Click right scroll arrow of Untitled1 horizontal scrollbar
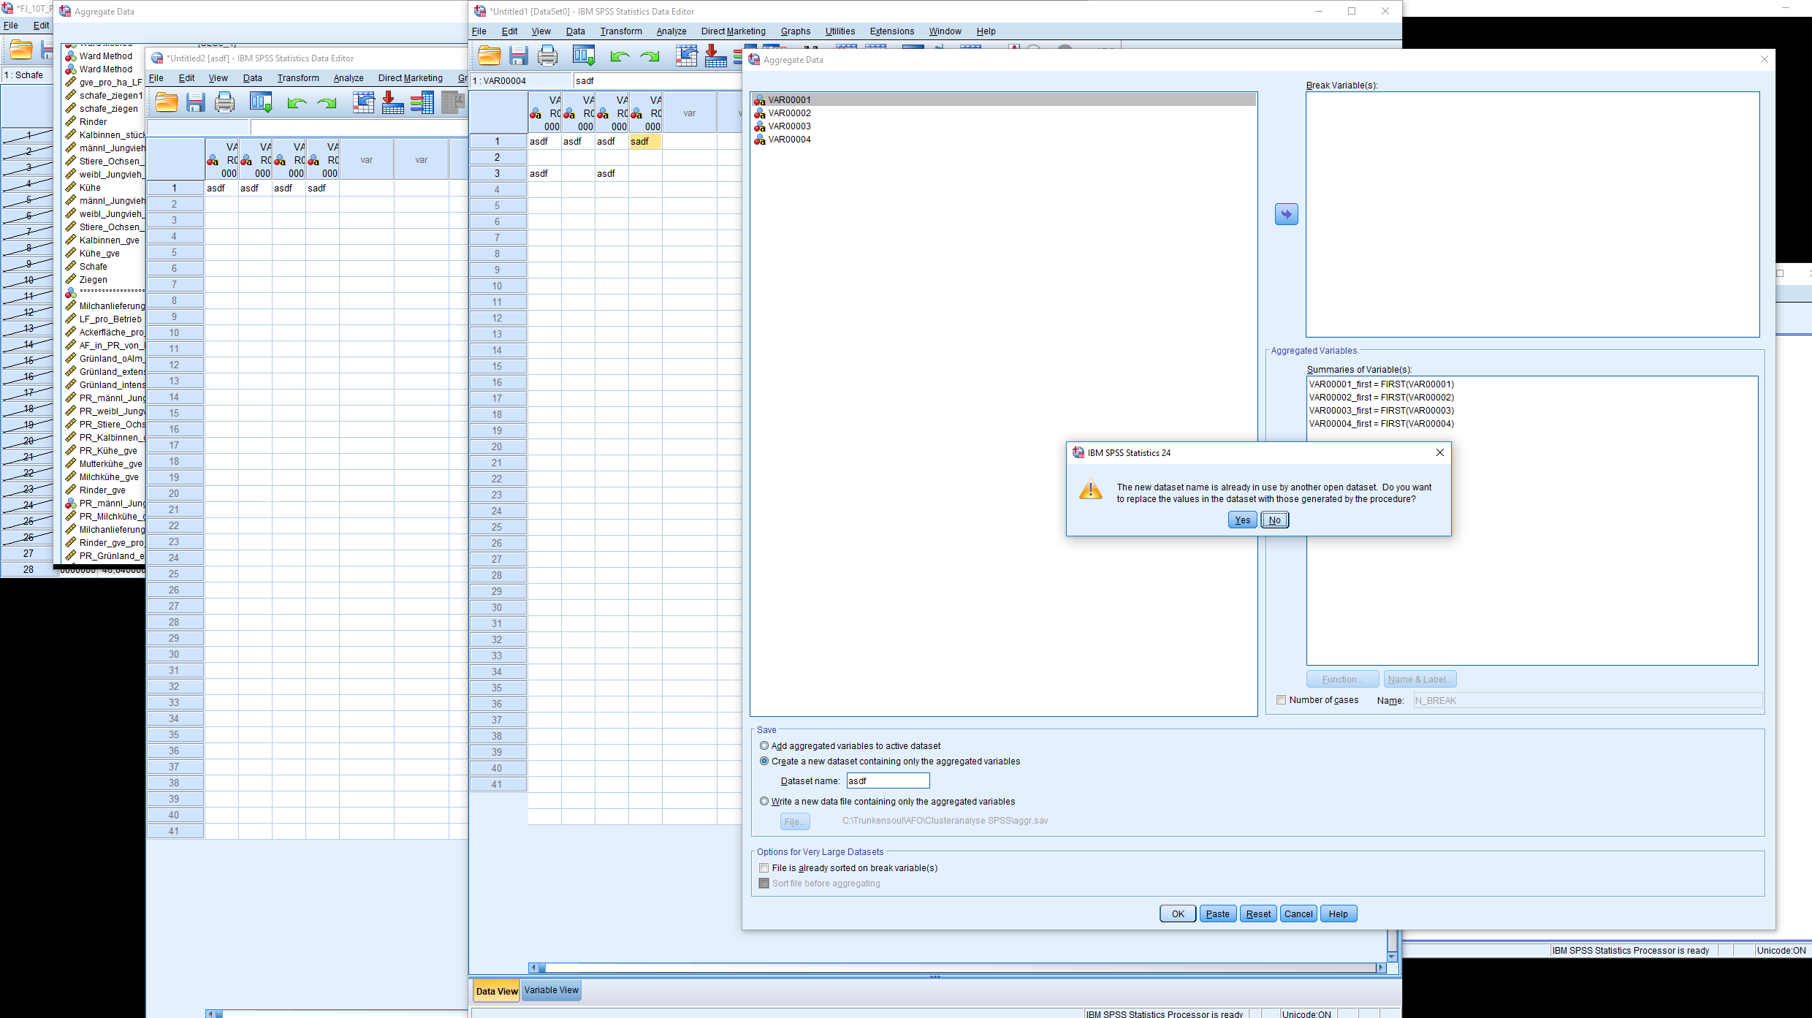This screenshot has height=1018, width=1812. [1380, 968]
